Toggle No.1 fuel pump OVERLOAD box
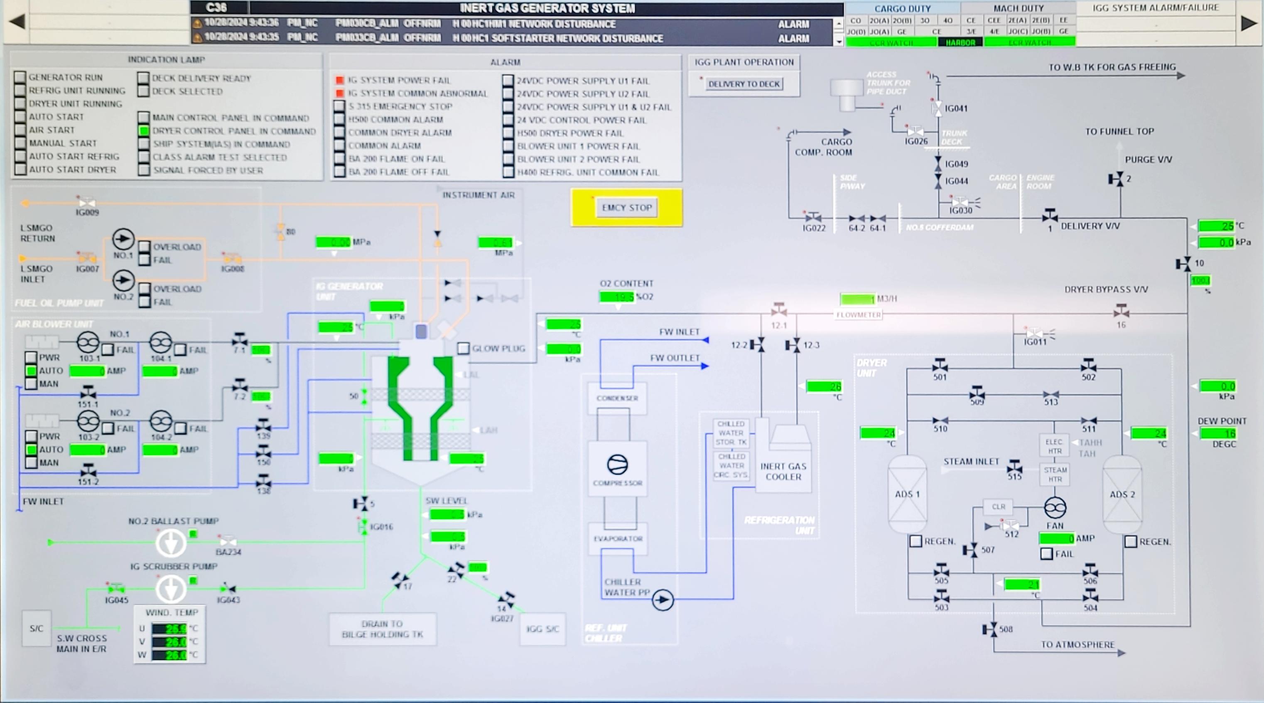This screenshot has height=703, width=1264. click(144, 246)
